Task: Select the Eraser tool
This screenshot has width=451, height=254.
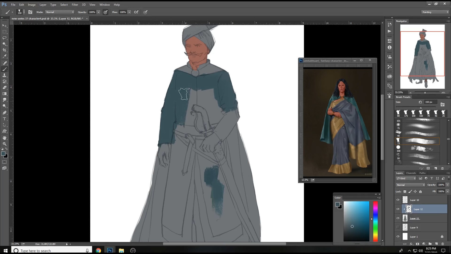Action: 4,88
